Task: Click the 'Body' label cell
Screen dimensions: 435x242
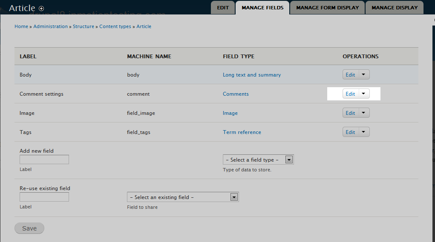Action: (26, 75)
